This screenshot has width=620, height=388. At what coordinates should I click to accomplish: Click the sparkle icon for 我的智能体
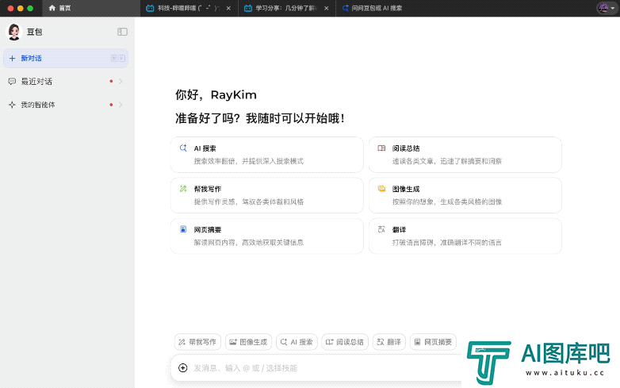[12, 105]
